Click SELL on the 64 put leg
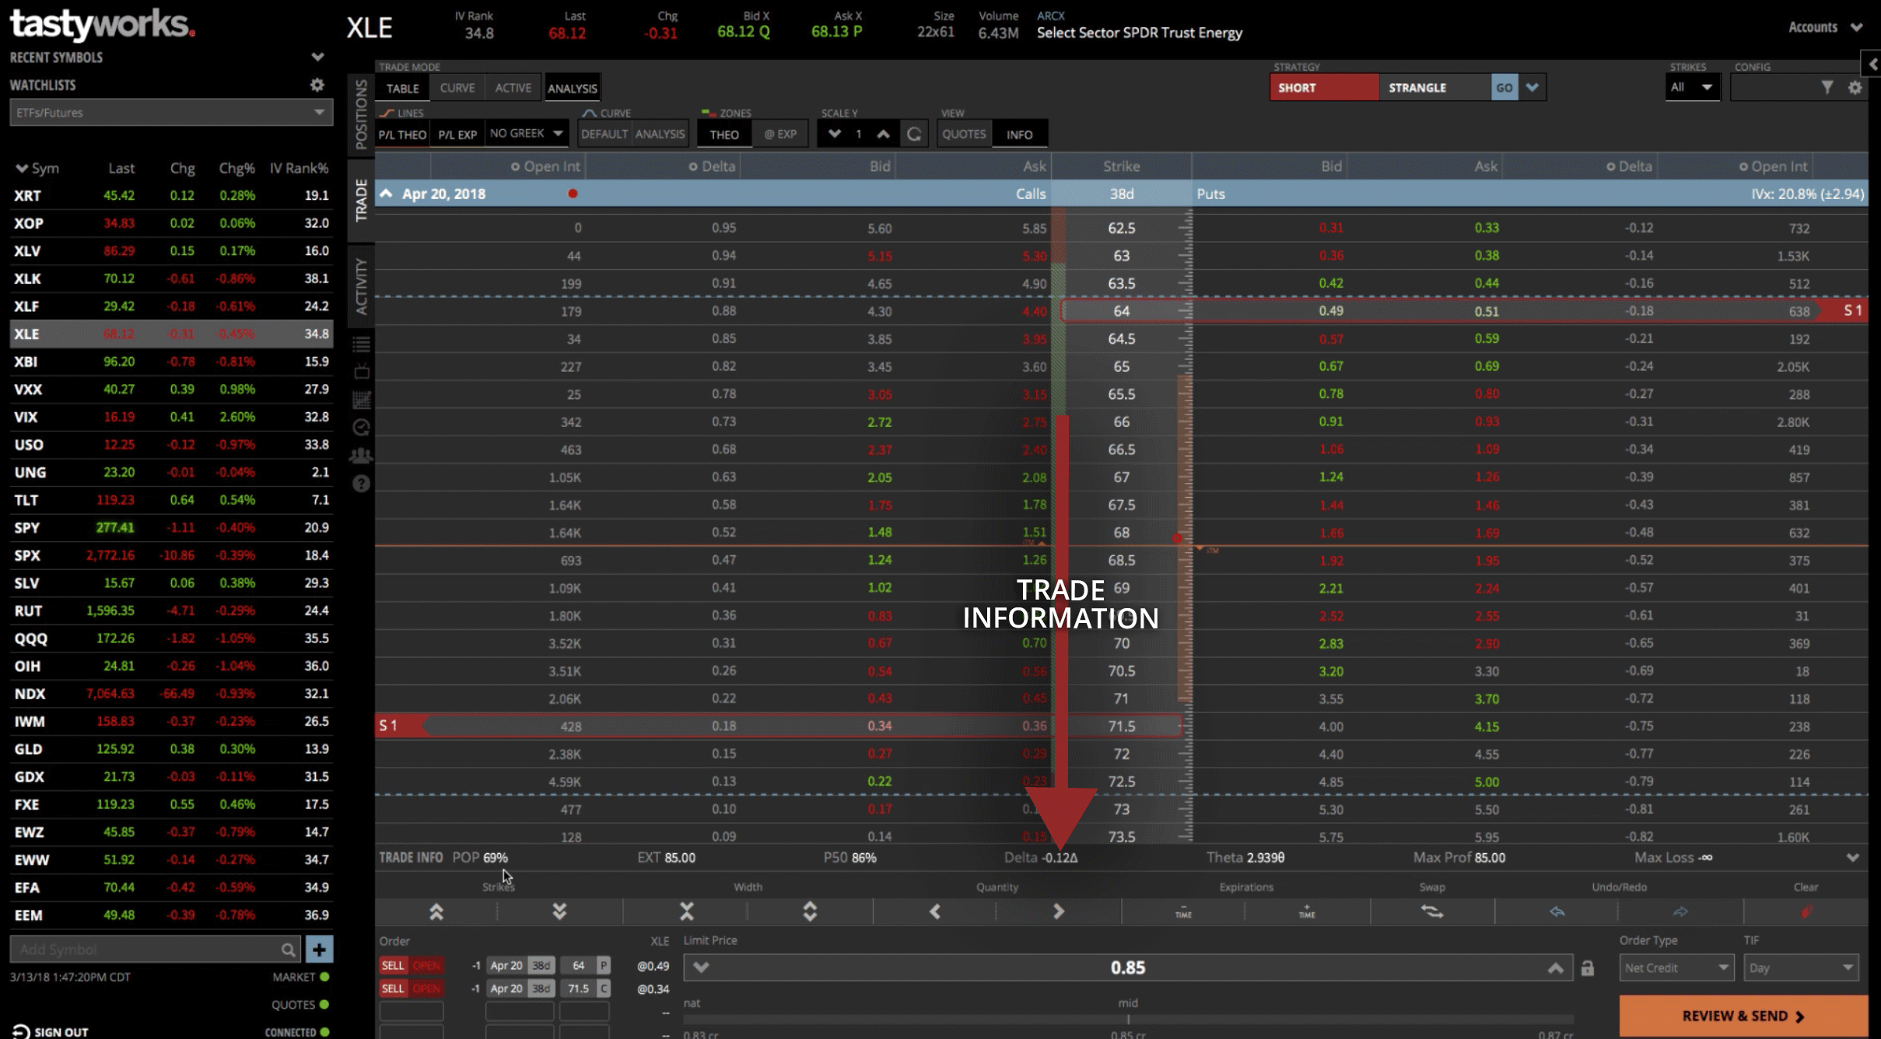 [x=393, y=966]
